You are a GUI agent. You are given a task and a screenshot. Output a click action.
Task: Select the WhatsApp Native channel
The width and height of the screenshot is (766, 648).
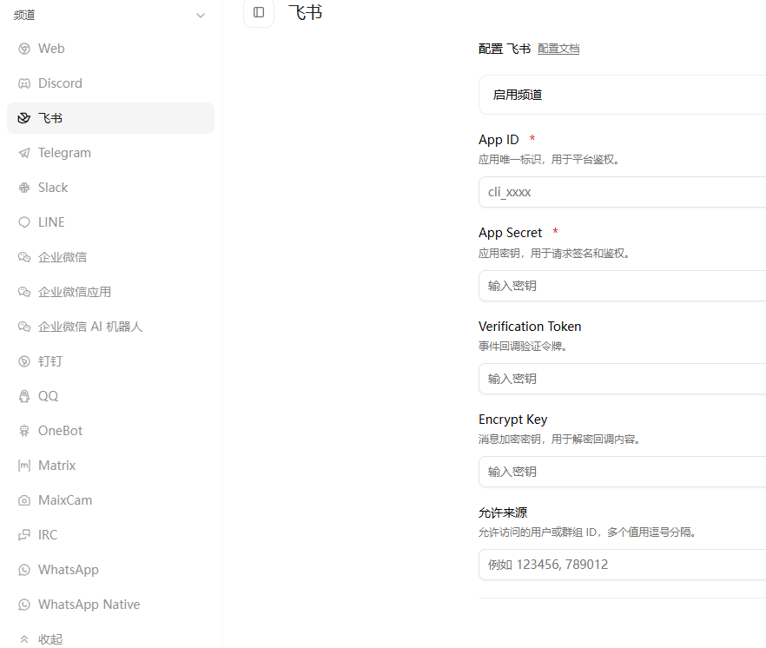(89, 605)
